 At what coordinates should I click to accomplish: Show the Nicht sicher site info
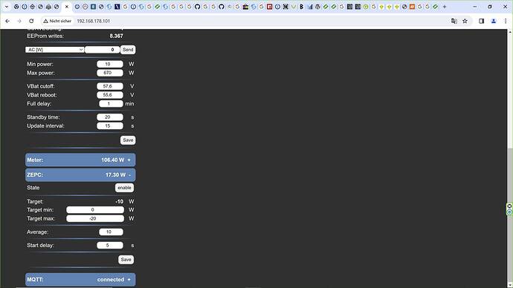[x=57, y=21]
